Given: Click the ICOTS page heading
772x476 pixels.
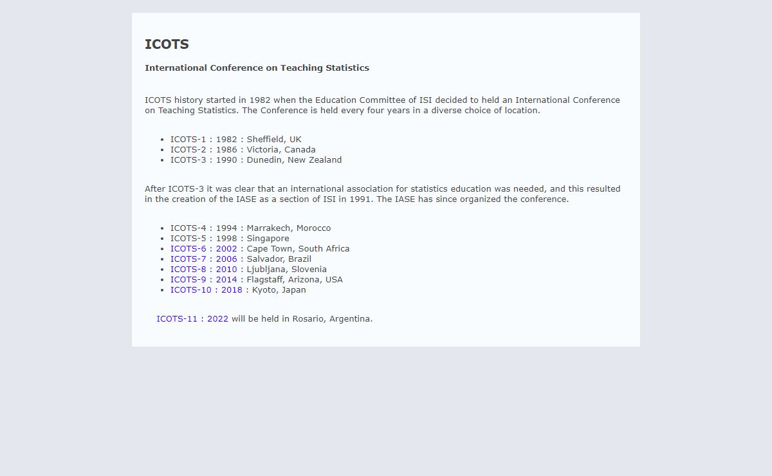Looking at the screenshot, I should (167, 44).
